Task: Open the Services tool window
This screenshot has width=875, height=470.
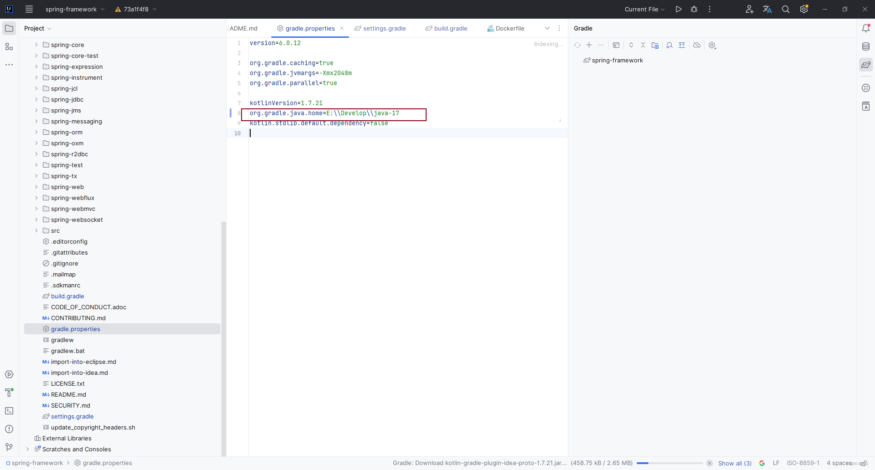Action: (9, 374)
